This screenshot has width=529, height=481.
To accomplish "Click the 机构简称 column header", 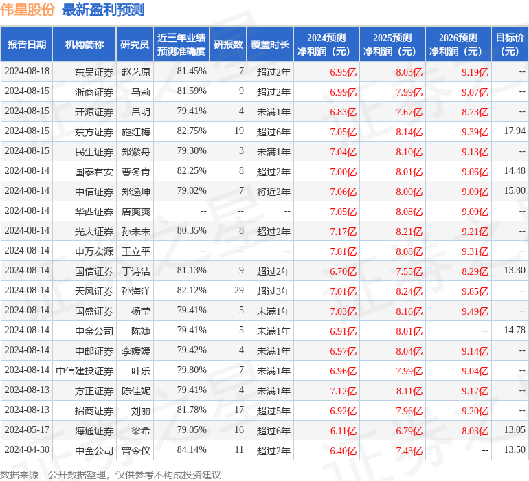I will click(85, 45).
